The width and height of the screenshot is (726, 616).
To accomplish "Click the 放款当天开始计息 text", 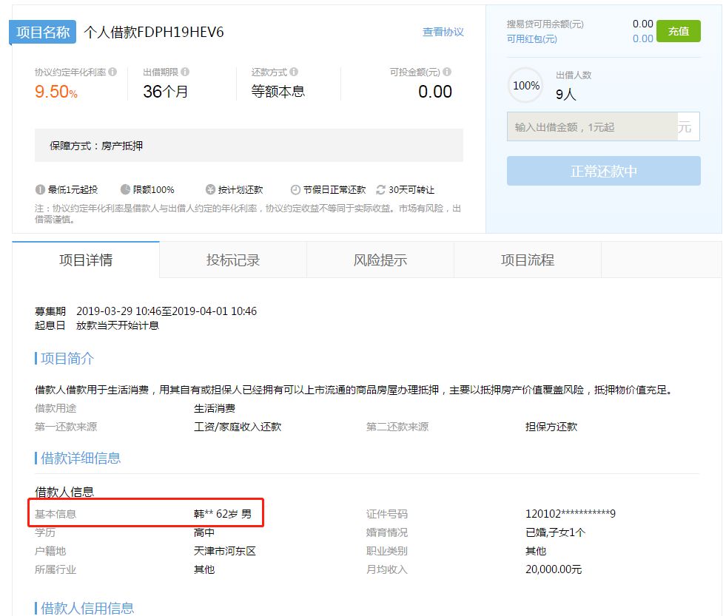I will (x=118, y=326).
